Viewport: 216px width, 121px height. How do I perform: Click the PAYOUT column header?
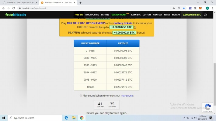pyautogui.click(x=123, y=43)
